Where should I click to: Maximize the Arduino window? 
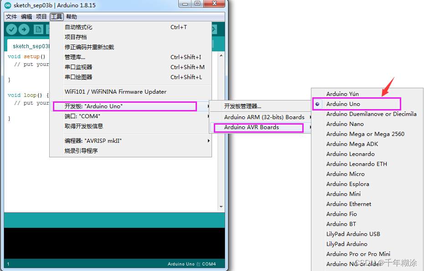[x=197, y=4]
